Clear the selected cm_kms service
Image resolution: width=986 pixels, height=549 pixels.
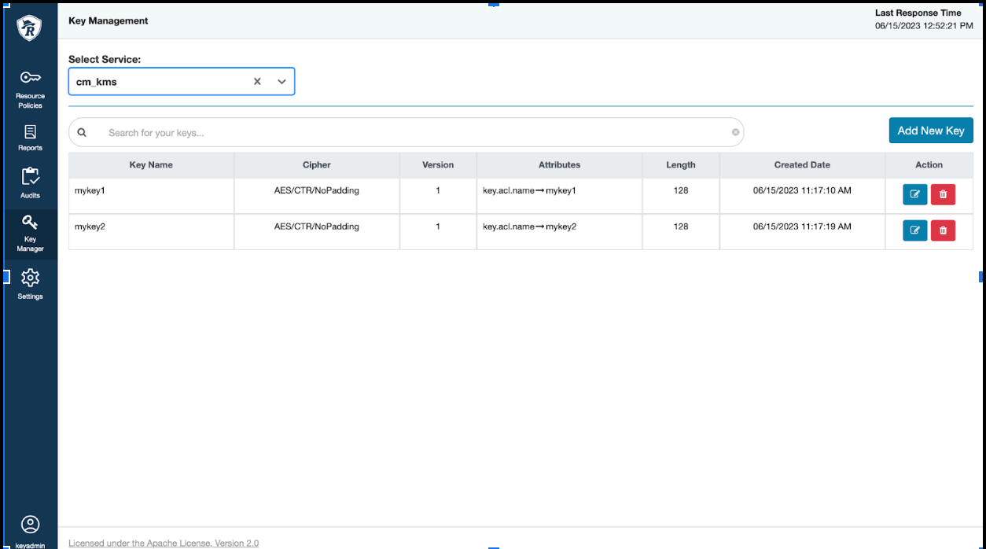pyautogui.click(x=256, y=82)
